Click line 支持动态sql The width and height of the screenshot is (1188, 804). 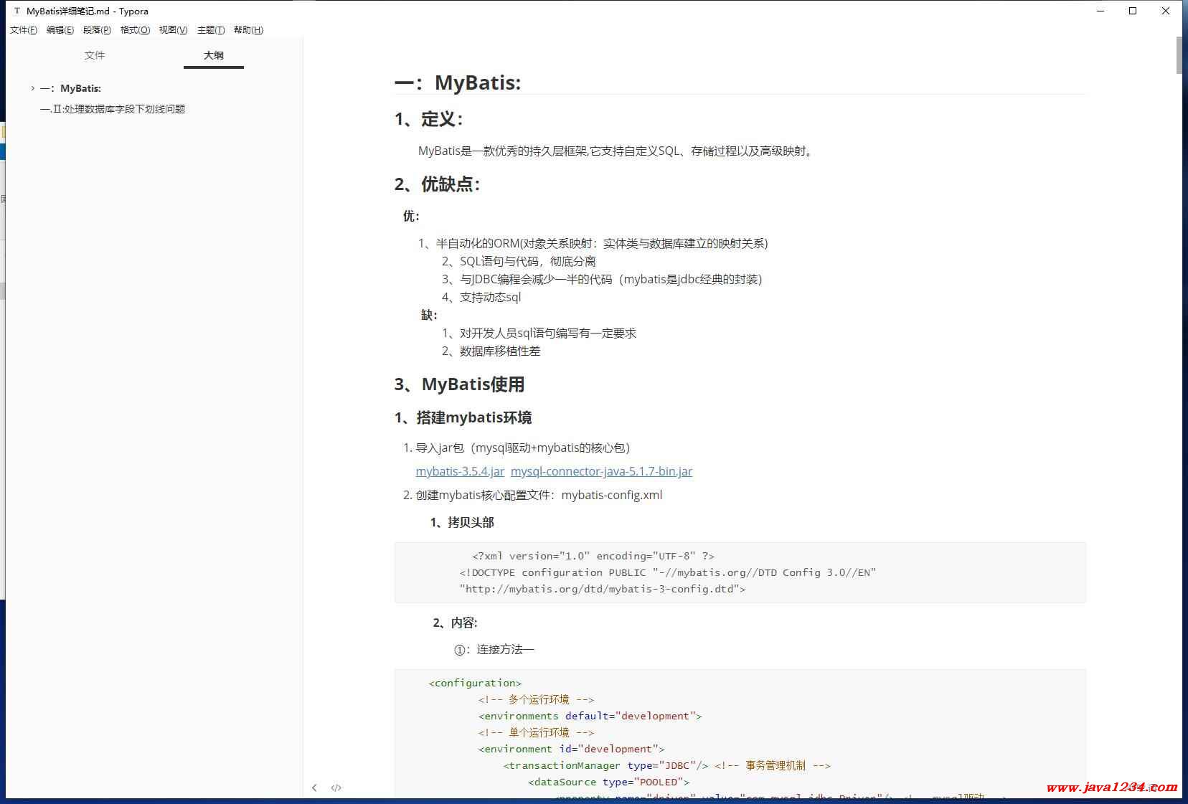coord(481,297)
